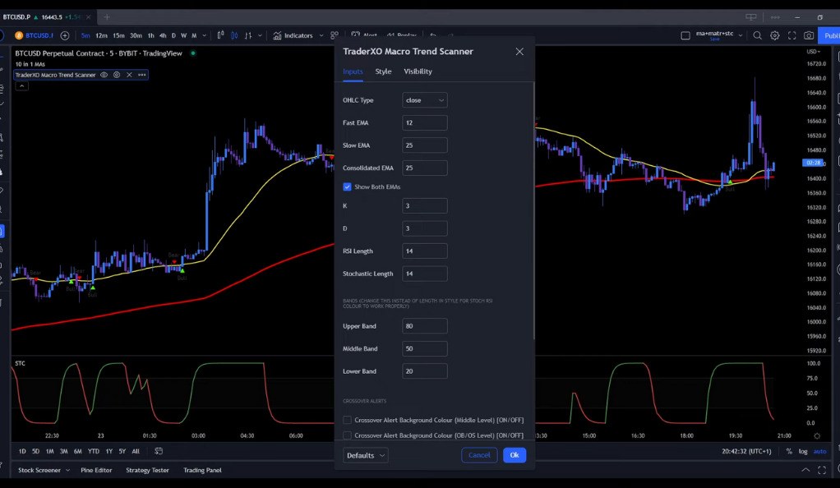Open the Pine Editor tab
Image resolution: width=840 pixels, height=488 pixels.
point(96,470)
